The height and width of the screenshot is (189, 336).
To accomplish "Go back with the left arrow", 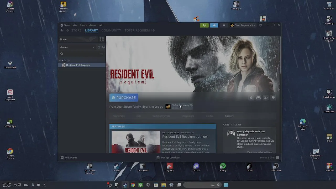I will (x=62, y=30).
